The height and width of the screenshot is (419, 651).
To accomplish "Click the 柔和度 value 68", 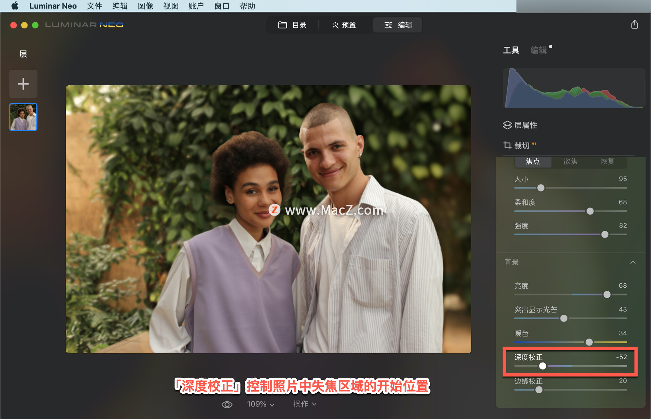I will tap(623, 202).
